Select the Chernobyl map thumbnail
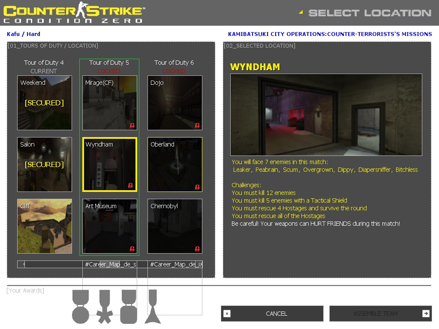This screenshot has width=439, height=329. point(175,226)
